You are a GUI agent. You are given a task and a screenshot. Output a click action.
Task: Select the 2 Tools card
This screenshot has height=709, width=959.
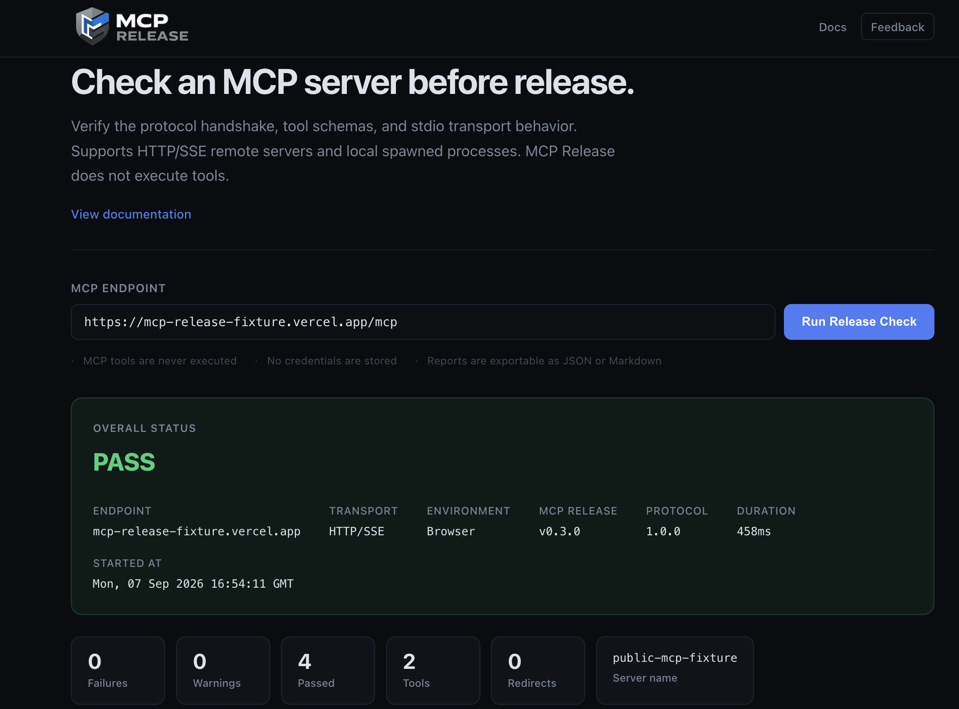(433, 670)
